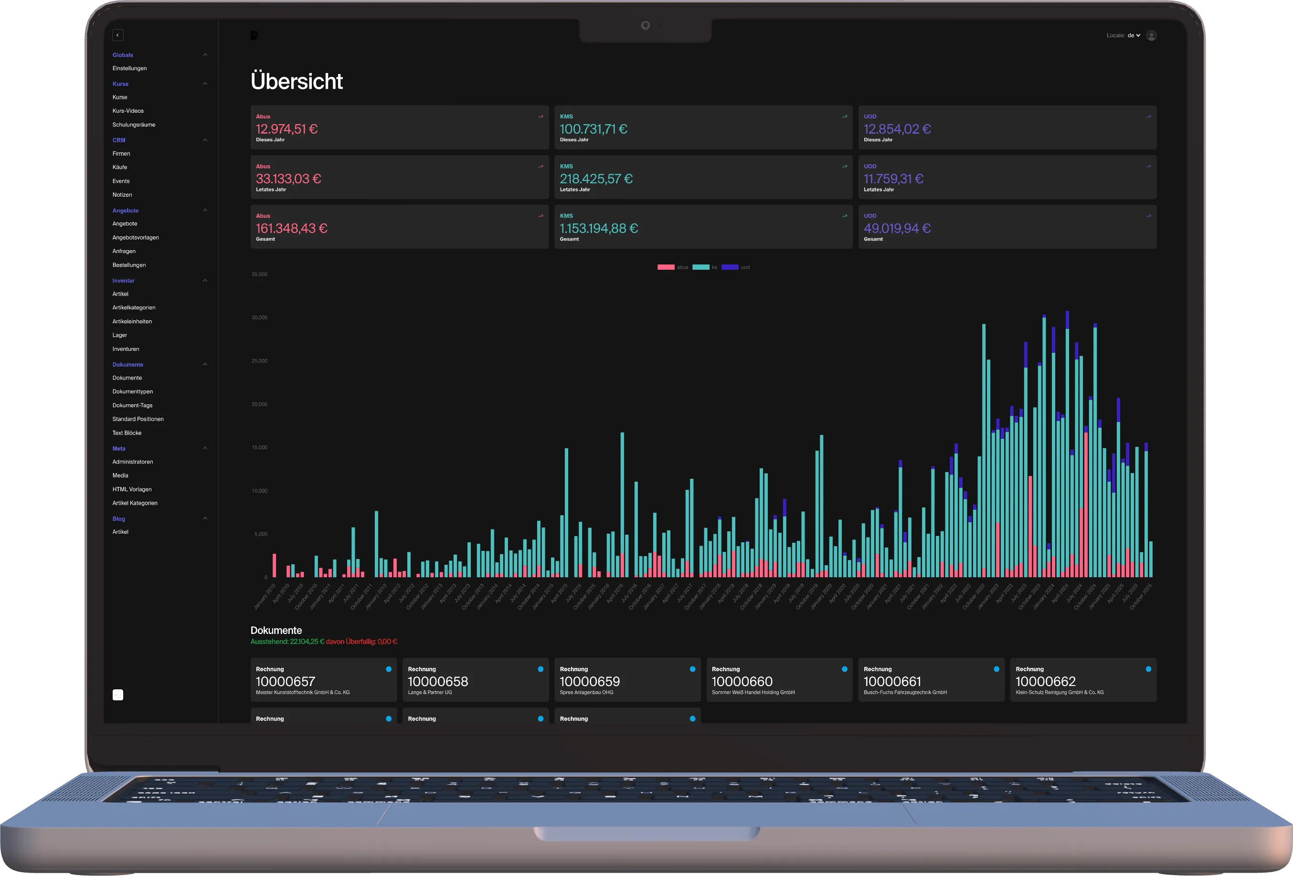1293x876 pixels.
Task: Collapse the Meta sidebar section
Action: point(205,448)
